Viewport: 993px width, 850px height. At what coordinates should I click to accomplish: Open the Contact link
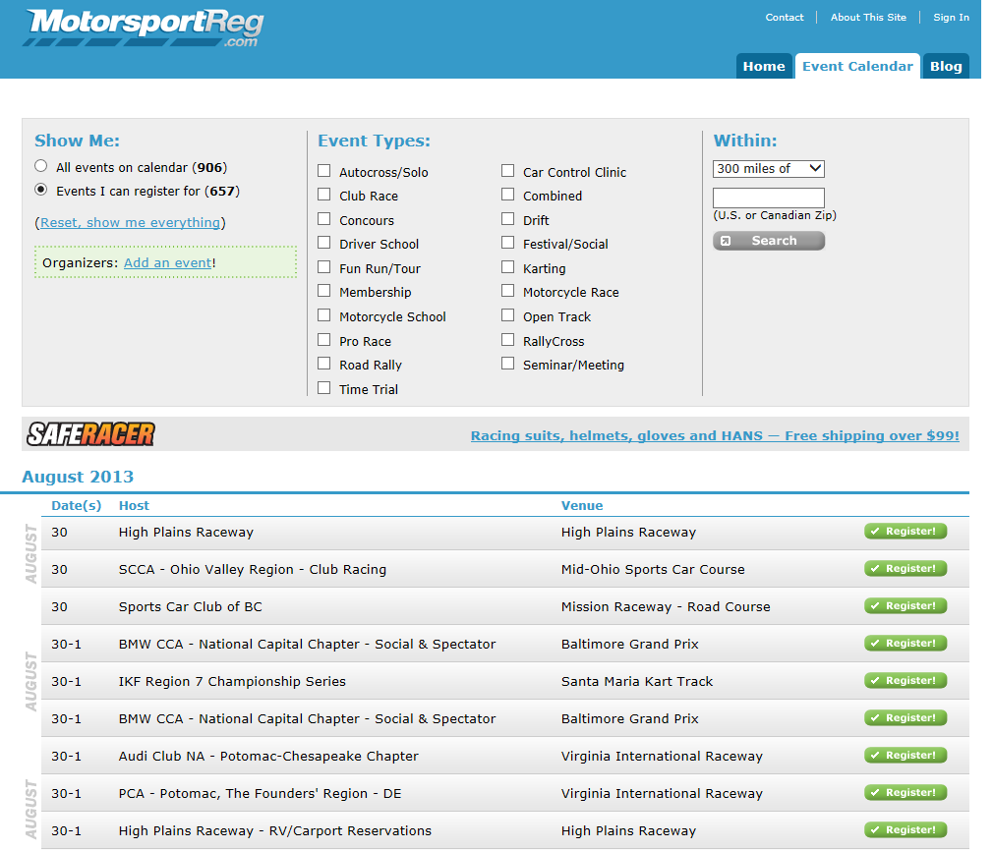coord(784,17)
